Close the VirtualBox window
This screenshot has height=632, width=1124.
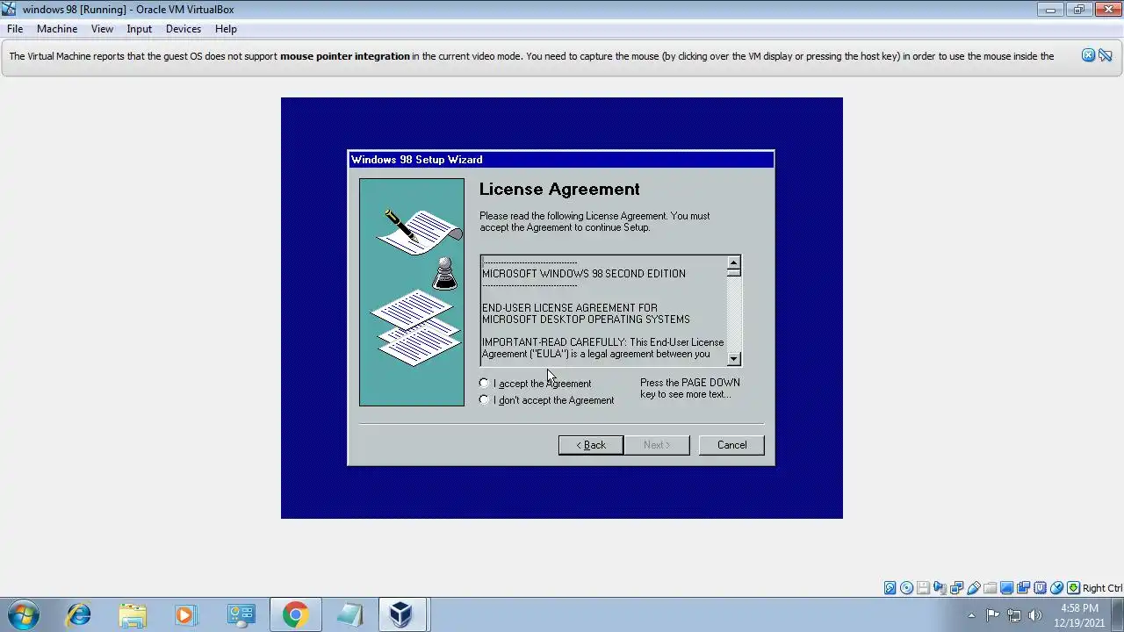(x=1106, y=10)
